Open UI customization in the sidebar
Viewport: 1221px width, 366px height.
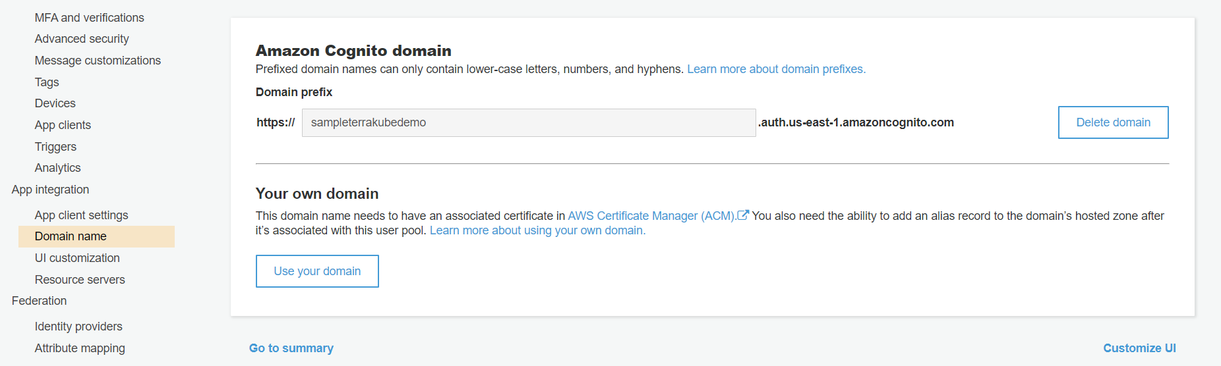click(x=77, y=258)
